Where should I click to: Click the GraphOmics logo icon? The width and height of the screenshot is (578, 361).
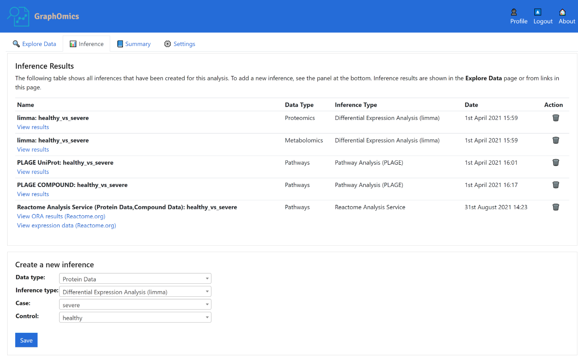18,16
